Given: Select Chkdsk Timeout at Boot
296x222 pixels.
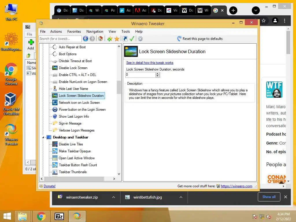Looking at the screenshot, I should pyautogui.click(x=75, y=61).
